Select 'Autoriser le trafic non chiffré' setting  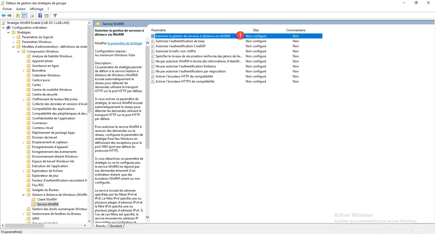pos(176,51)
